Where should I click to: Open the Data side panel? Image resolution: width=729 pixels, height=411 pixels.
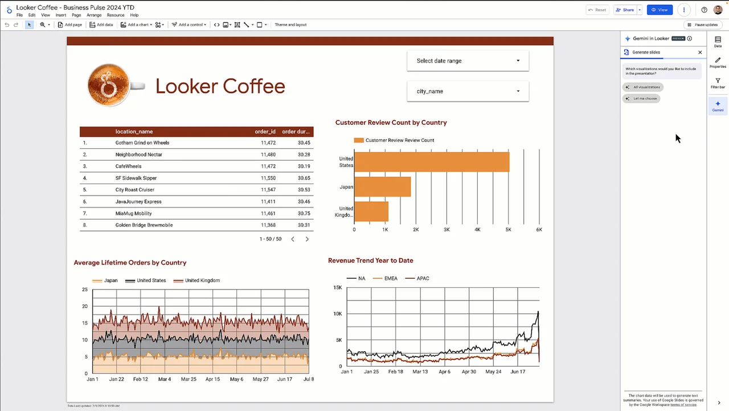point(718,42)
